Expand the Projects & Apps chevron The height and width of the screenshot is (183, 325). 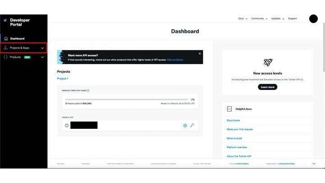(42, 48)
